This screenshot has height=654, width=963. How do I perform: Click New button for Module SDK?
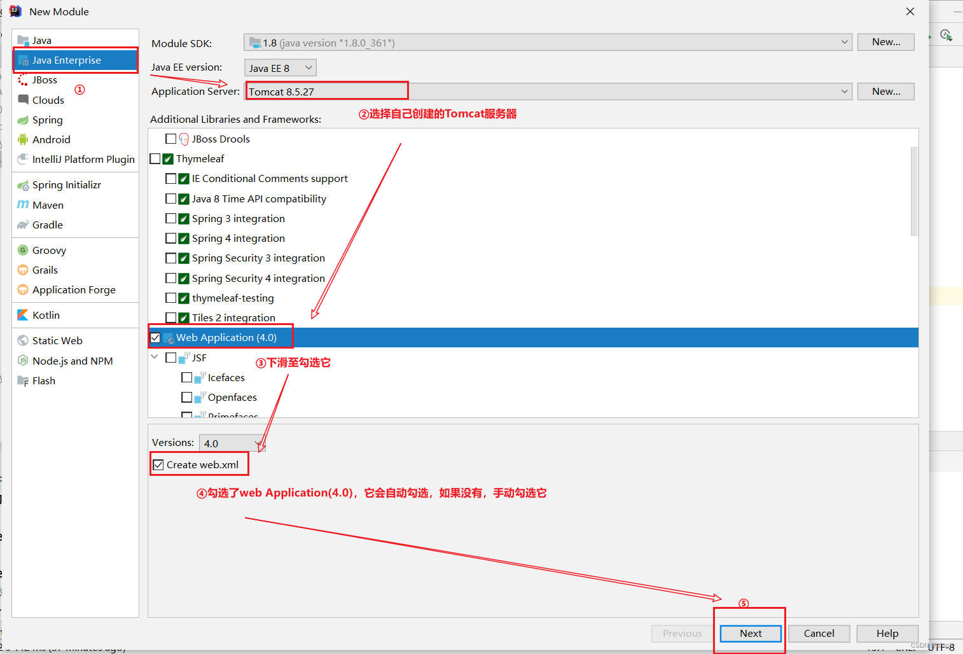pyautogui.click(x=885, y=42)
